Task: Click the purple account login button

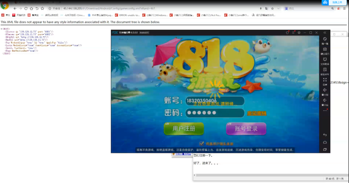Action: click(x=246, y=128)
